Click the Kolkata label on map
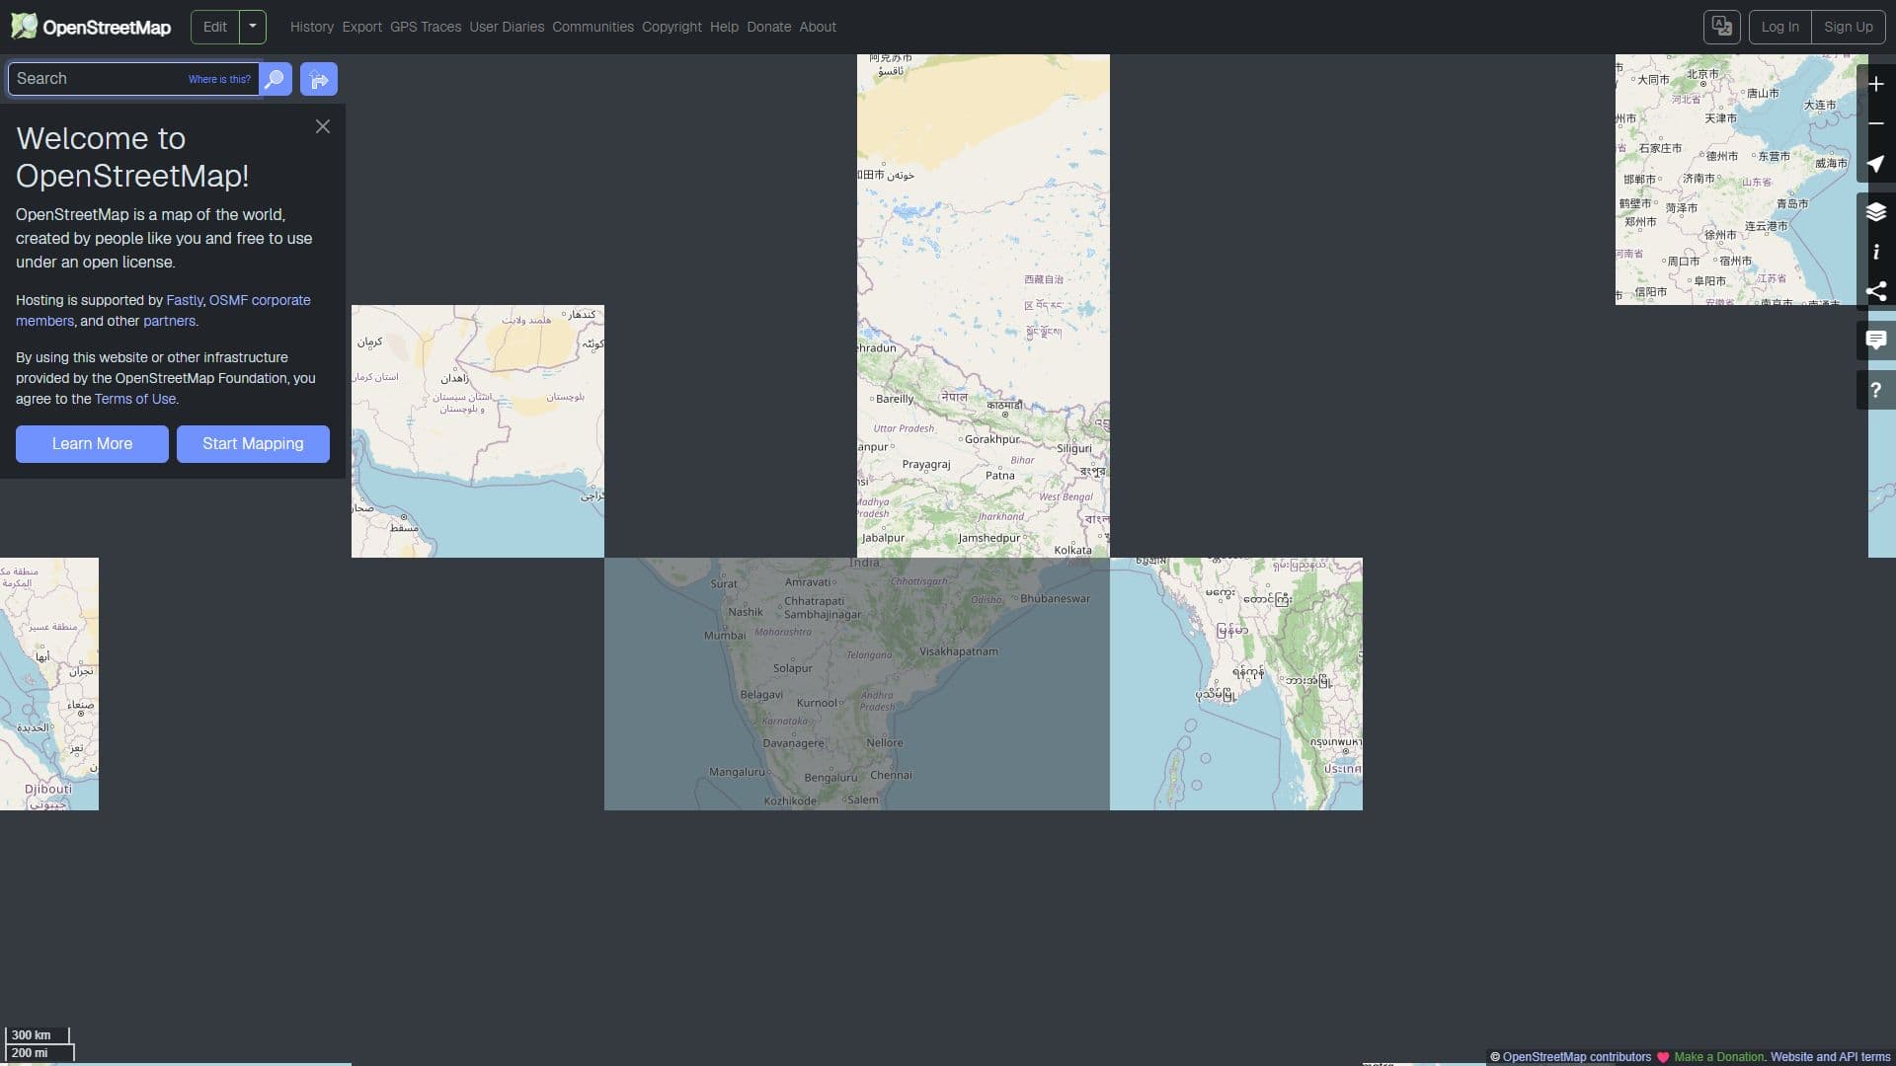1896x1066 pixels. pos(1073,550)
